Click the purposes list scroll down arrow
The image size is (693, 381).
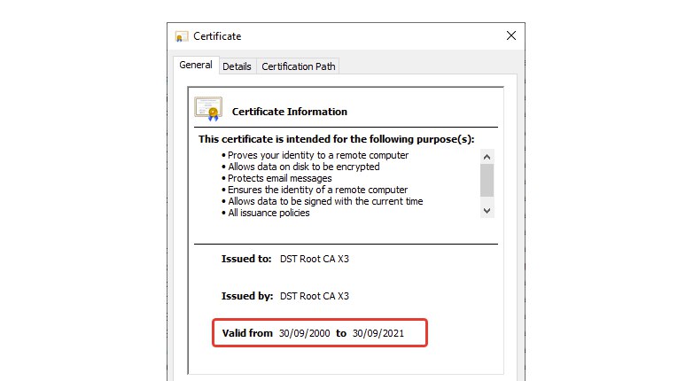click(487, 210)
